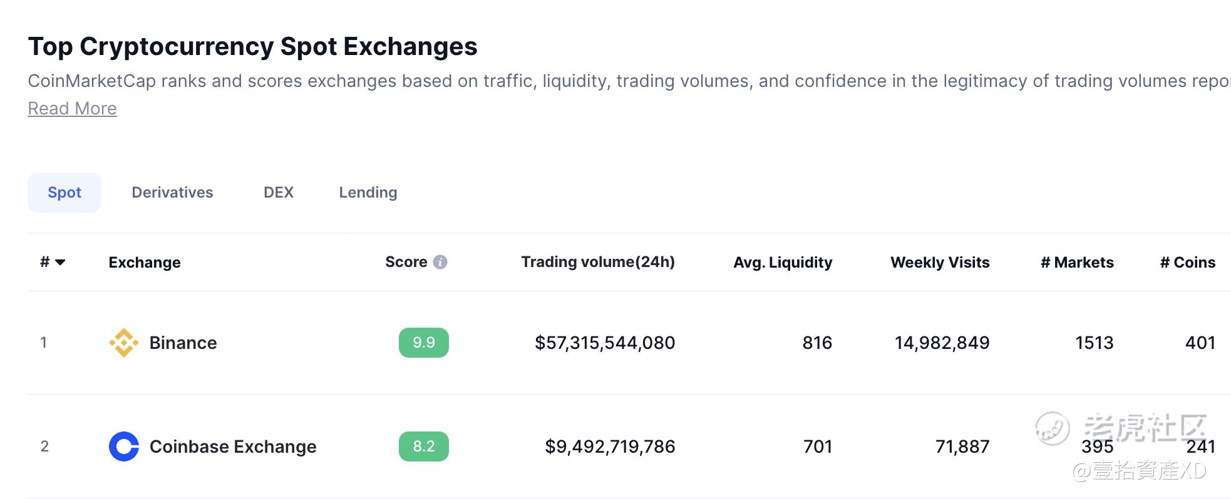Click Coinbase's 8.2 score badge

pos(424,446)
